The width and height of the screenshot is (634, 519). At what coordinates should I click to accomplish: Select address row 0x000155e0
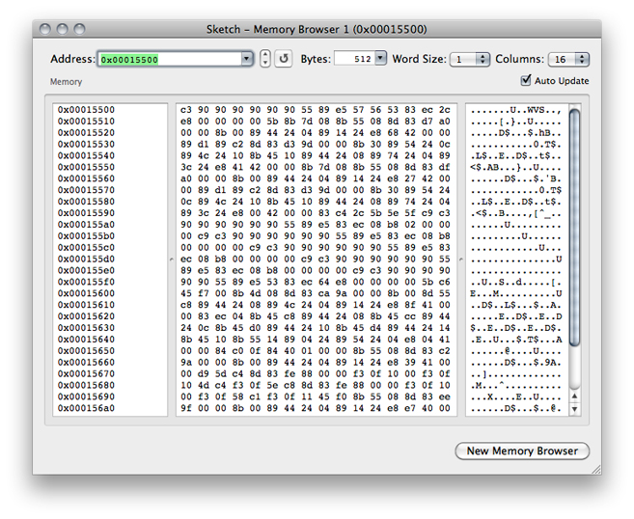click(86, 270)
